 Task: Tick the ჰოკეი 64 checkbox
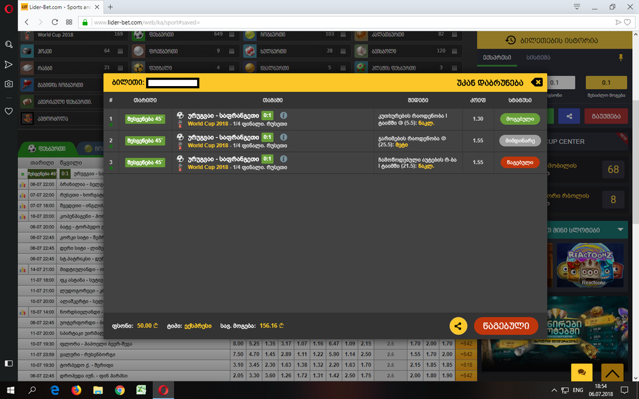pyautogui.click(x=120, y=51)
